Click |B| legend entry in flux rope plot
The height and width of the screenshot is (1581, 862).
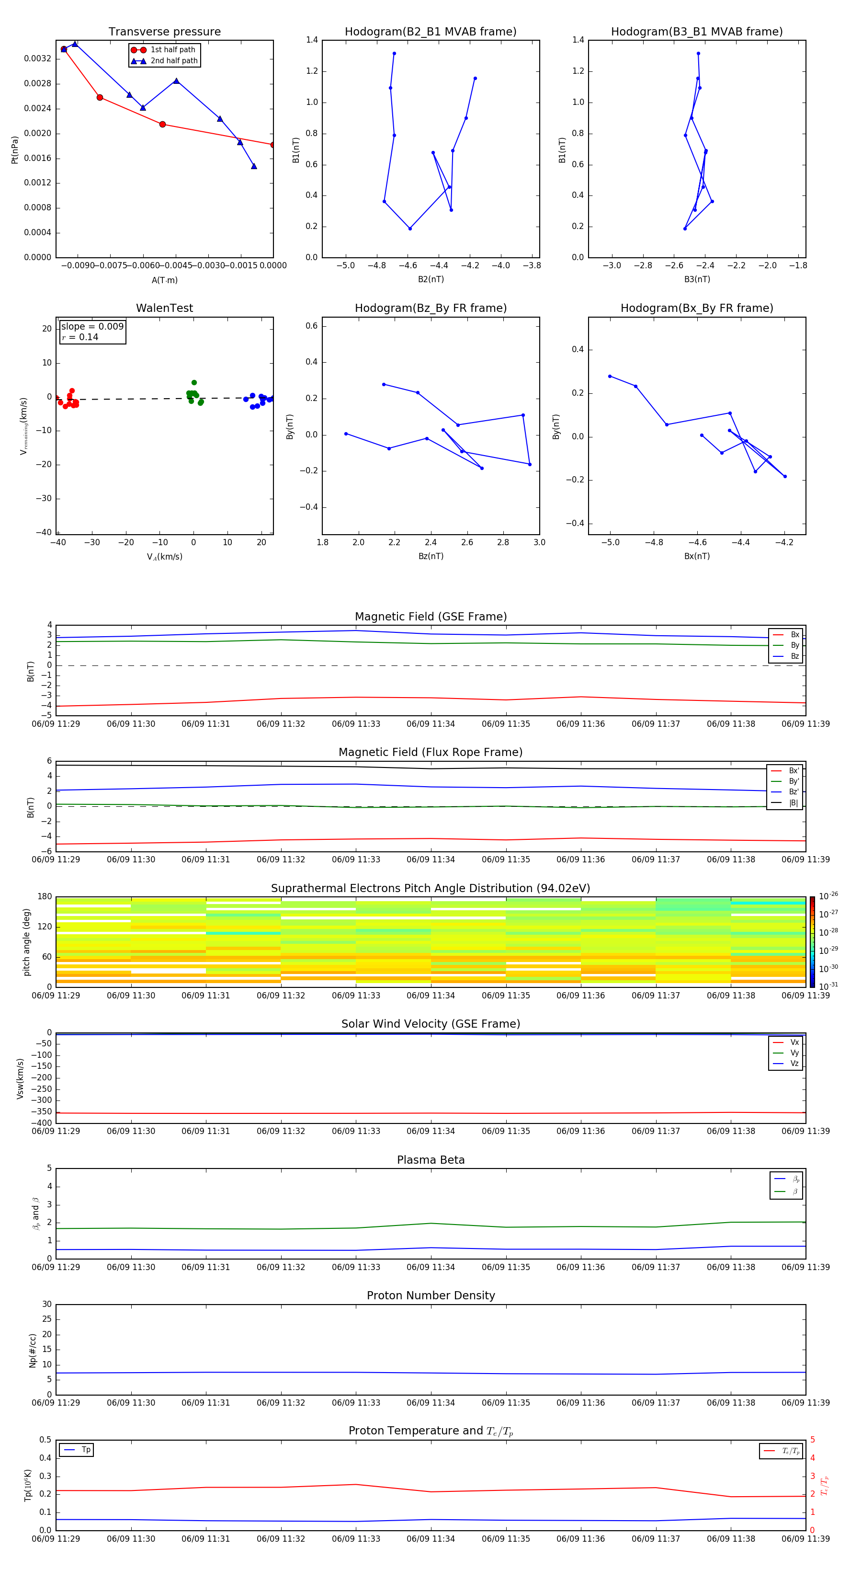785,803
